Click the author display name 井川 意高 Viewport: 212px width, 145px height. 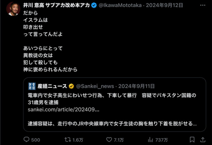point(34,5)
